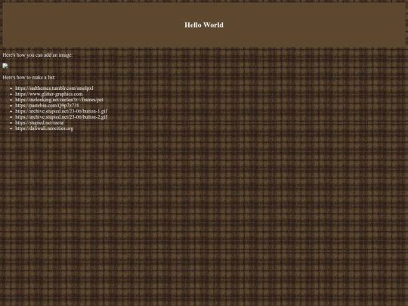Viewport: 408px width, 306px height.
Task: Select the www.glitter-graphics.com list item
Action: [48, 94]
